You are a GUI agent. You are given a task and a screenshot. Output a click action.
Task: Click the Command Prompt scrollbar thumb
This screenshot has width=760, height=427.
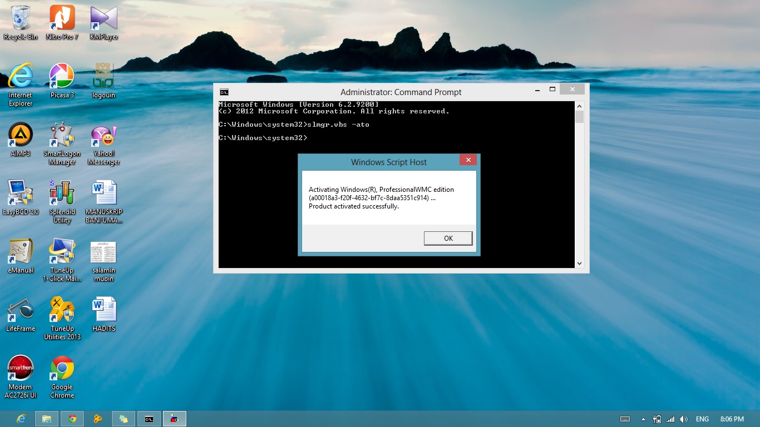coord(579,117)
